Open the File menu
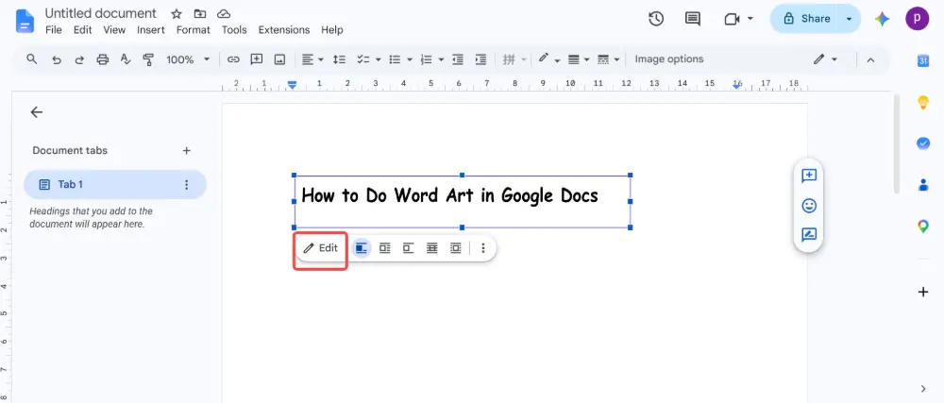Image resolution: width=944 pixels, height=403 pixels. coord(54,30)
